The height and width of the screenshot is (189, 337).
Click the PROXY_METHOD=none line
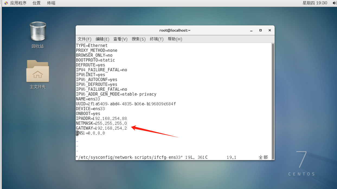(97, 50)
